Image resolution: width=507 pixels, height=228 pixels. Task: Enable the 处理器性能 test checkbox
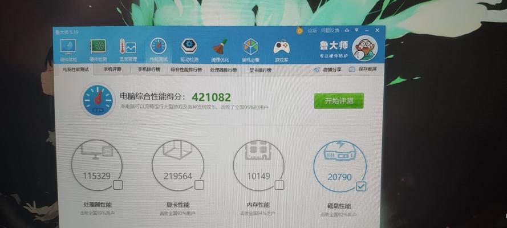pyautogui.click(x=118, y=185)
